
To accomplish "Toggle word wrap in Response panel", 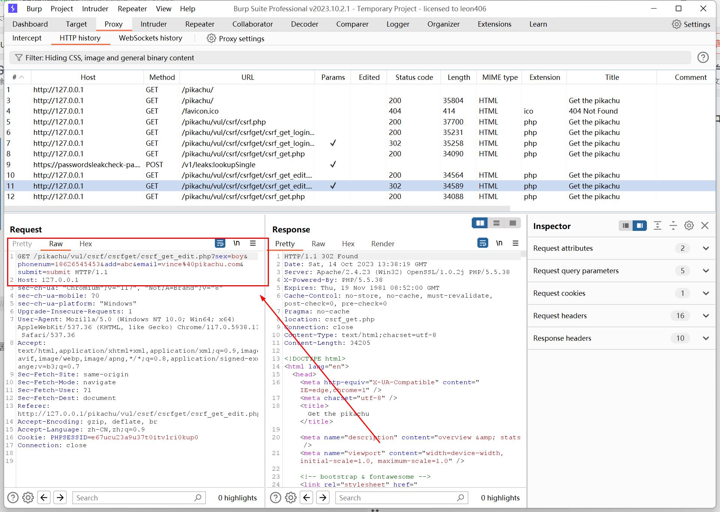I will point(483,243).
